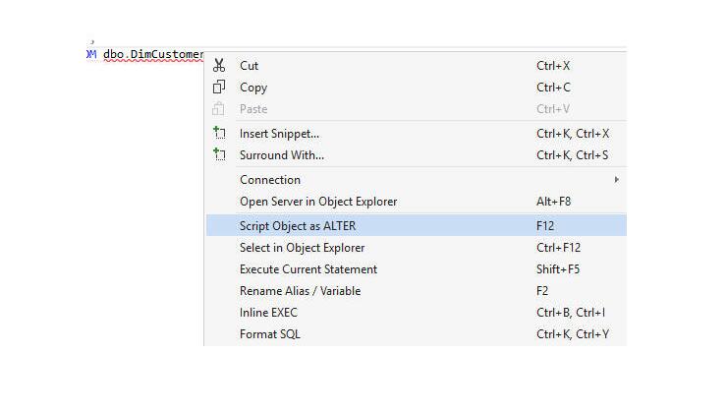Expand the Connection submenu arrow
Screen dimensions: 727x413
click(x=616, y=180)
